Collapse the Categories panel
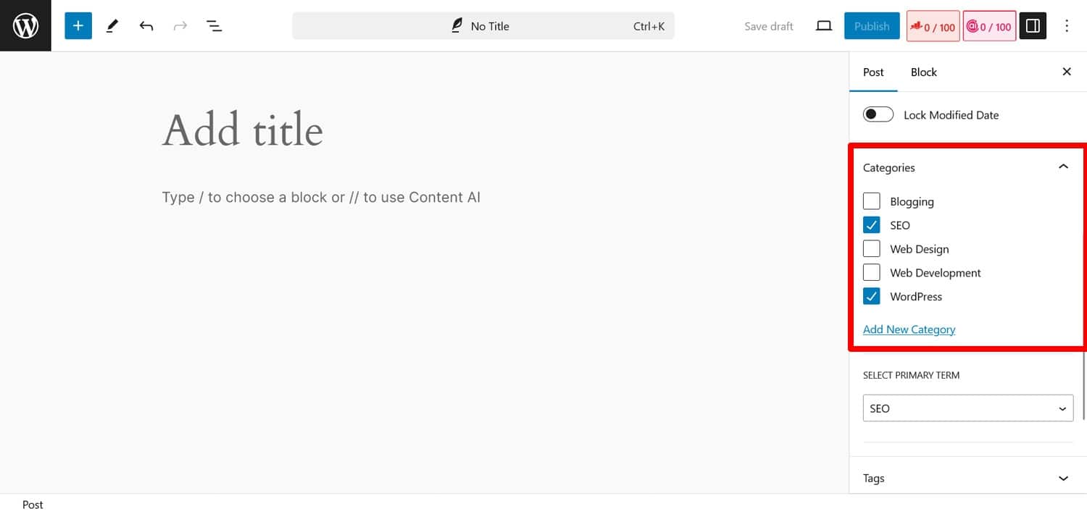The width and height of the screenshot is (1087, 514). (x=1063, y=167)
